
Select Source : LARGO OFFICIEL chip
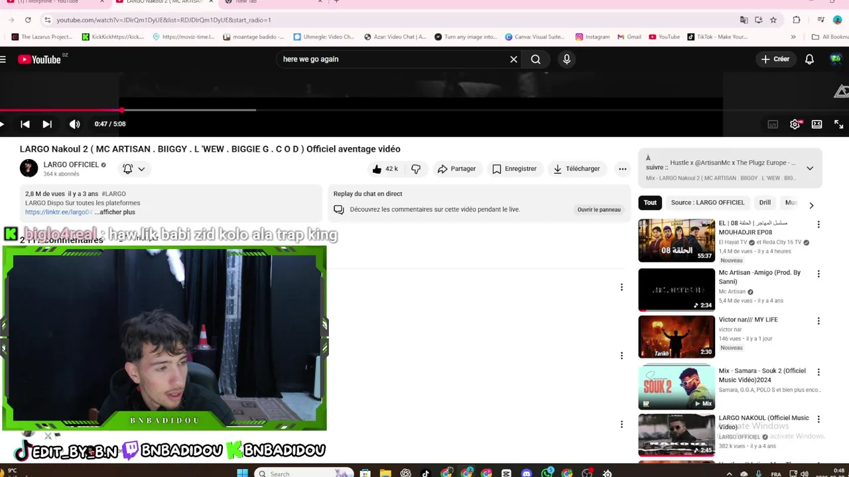708,203
